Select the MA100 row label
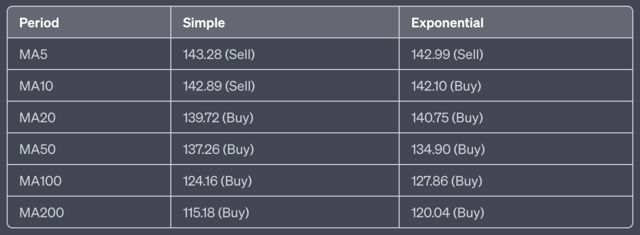 click(40, 181)
